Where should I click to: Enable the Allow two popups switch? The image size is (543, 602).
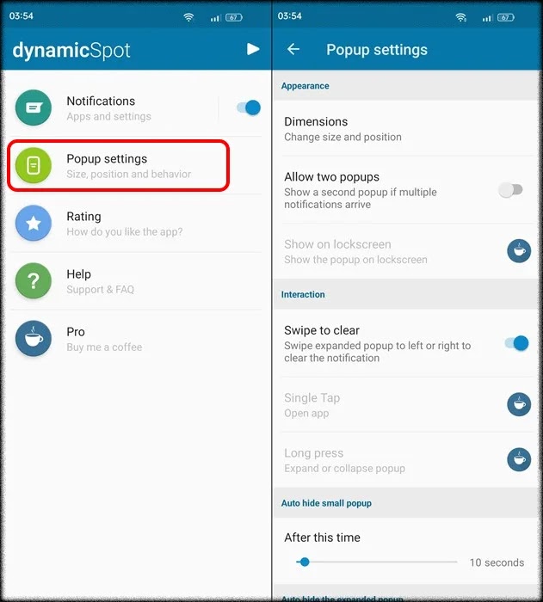pos(510,190)
